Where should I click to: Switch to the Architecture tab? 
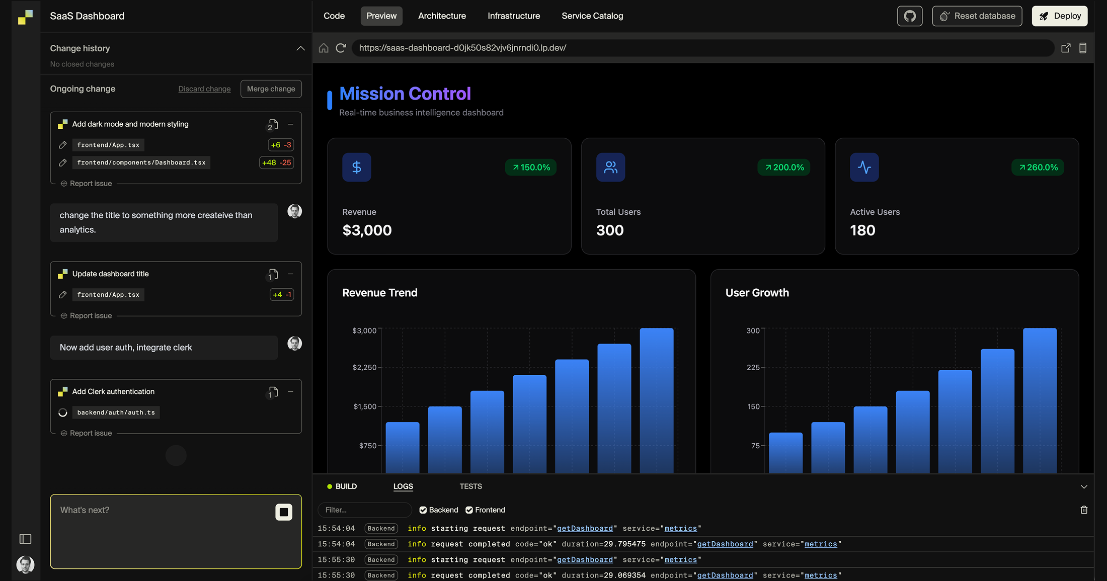(442, 16)
